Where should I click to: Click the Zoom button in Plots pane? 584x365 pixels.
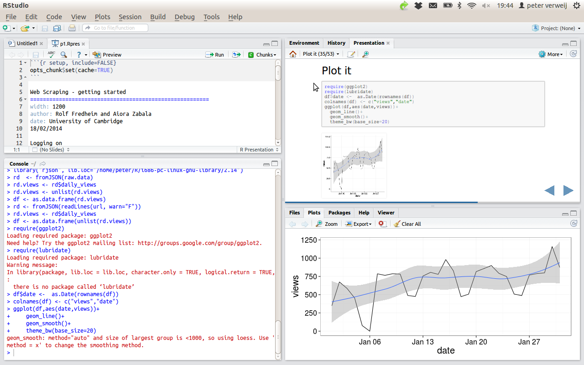pyautogui.click(x=327, y=224)
